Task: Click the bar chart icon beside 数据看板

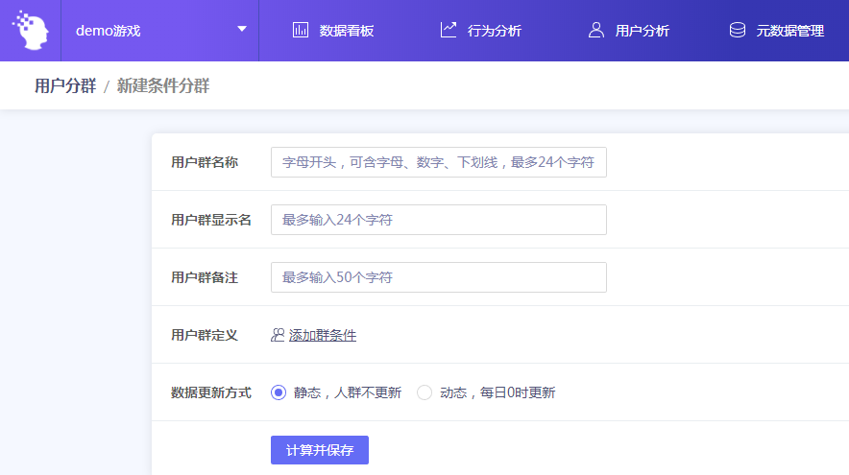Action: click(x=301, y=31)
